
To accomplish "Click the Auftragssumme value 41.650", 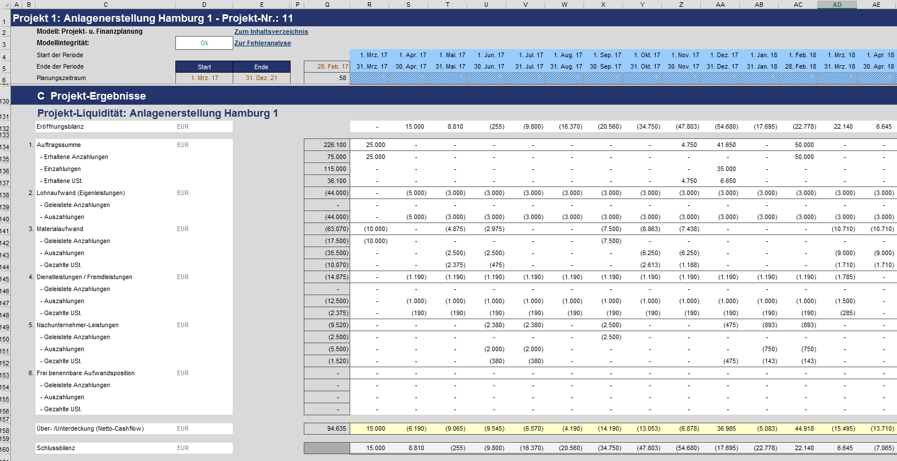I will pos(720,145).
